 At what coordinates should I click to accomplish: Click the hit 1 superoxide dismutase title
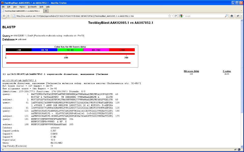tap(55, 74)
